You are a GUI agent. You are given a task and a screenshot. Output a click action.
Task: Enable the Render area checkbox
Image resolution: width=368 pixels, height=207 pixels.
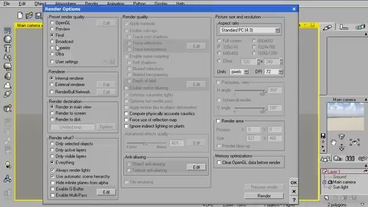218,121
